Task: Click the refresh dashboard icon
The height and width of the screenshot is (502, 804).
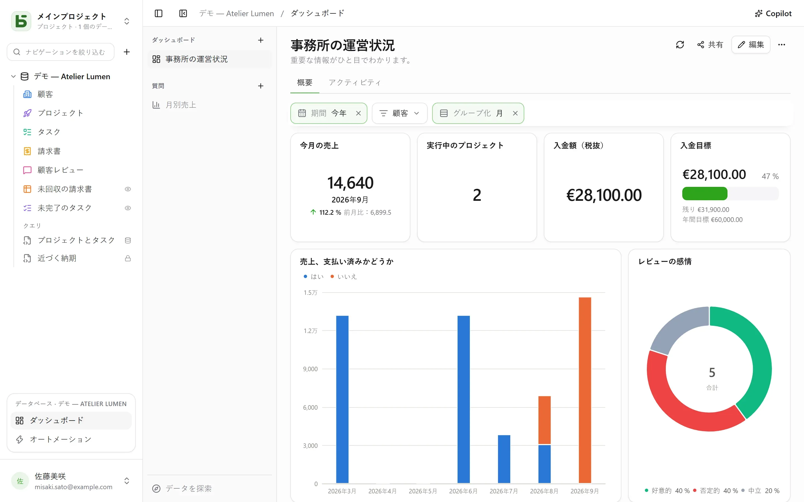Action: tap(680, 45)
